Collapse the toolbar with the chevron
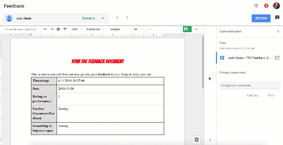 (x=196, y=29)
